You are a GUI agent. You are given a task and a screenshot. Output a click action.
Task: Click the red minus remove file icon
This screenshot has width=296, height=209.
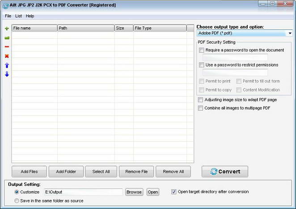(7, 47)
